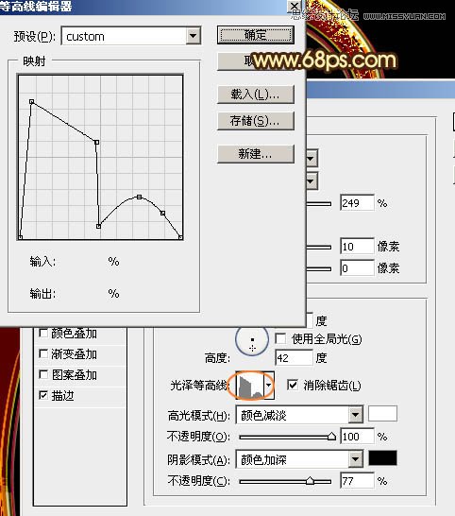Select the bottom-left curve endpoint
Viewport: 455px width, 516px height.
coord(21,237)
